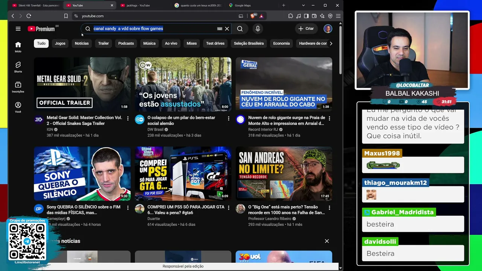The image size is (482, 271).
Task: Open options menu for COMPREI UM PS5 video
Action: tap(229, 207)
